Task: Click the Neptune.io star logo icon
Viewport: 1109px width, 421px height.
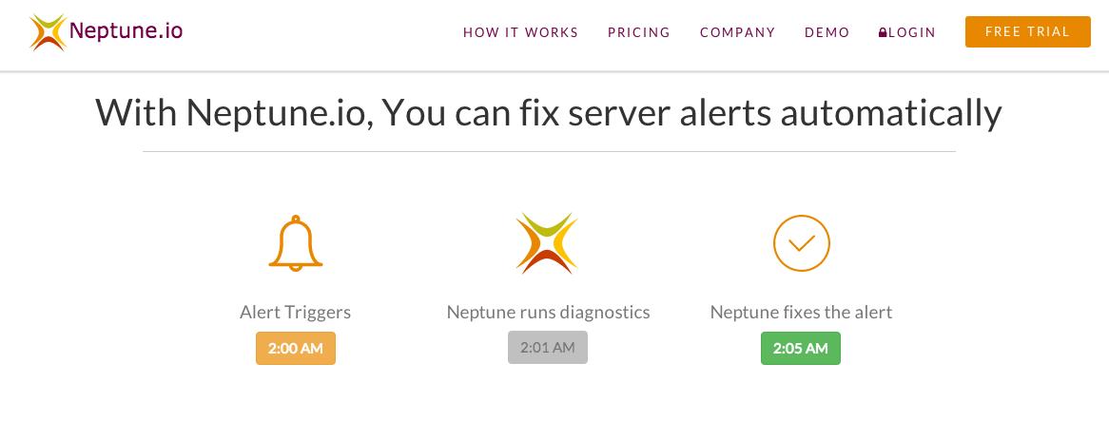Action: tap(49, 31)
